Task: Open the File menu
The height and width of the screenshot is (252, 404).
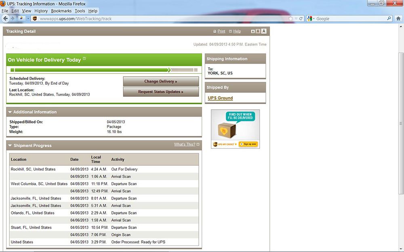Action: click(x=5, y=11)
